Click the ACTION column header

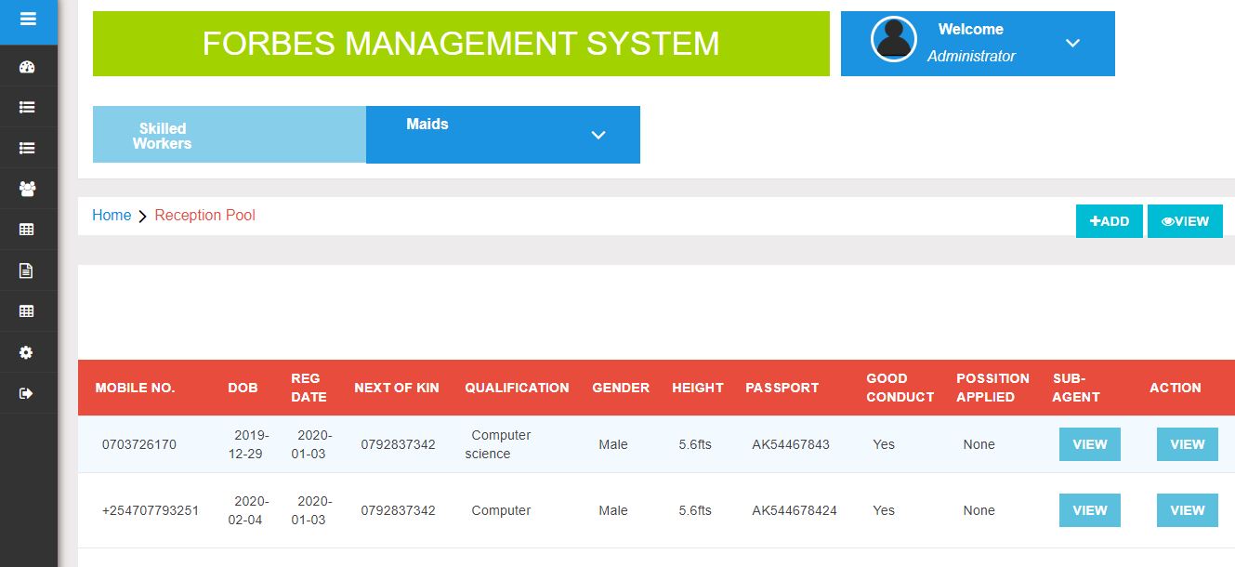point(1176,388)
